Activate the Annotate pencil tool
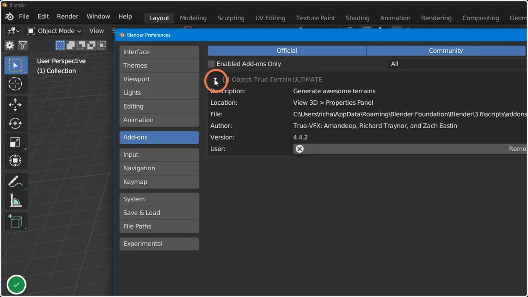Viewport: 528px width, 297px height. (x=16, y=181)
